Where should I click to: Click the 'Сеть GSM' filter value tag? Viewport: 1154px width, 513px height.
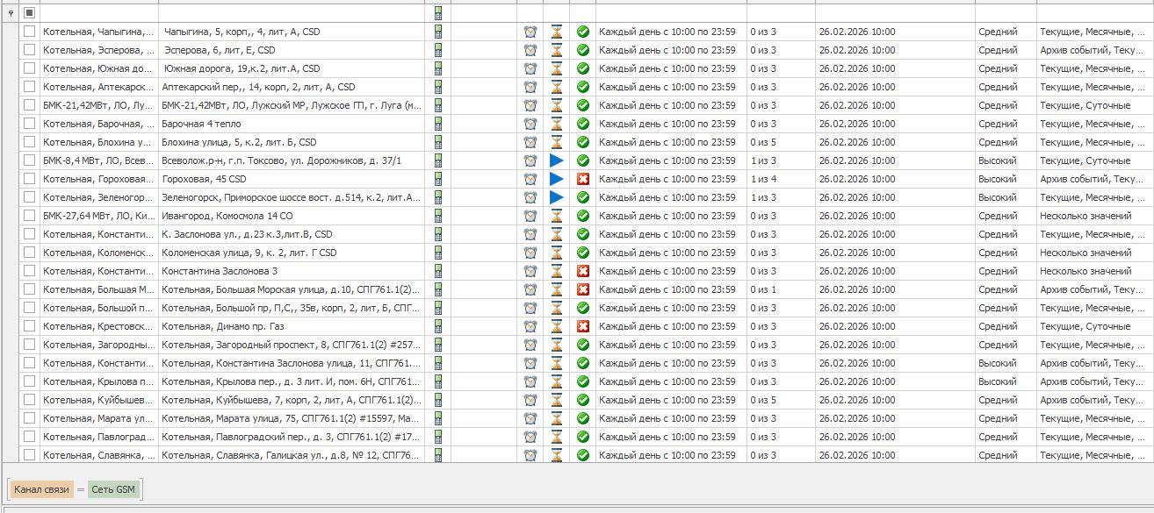coord(114,489)
